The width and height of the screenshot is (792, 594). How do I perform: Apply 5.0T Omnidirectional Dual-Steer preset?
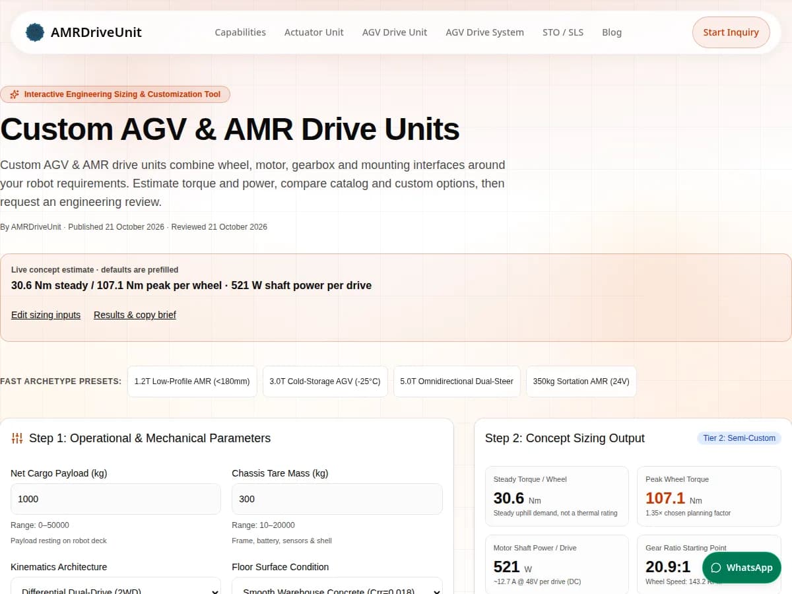pyautogui.click(x=457, y=381)
